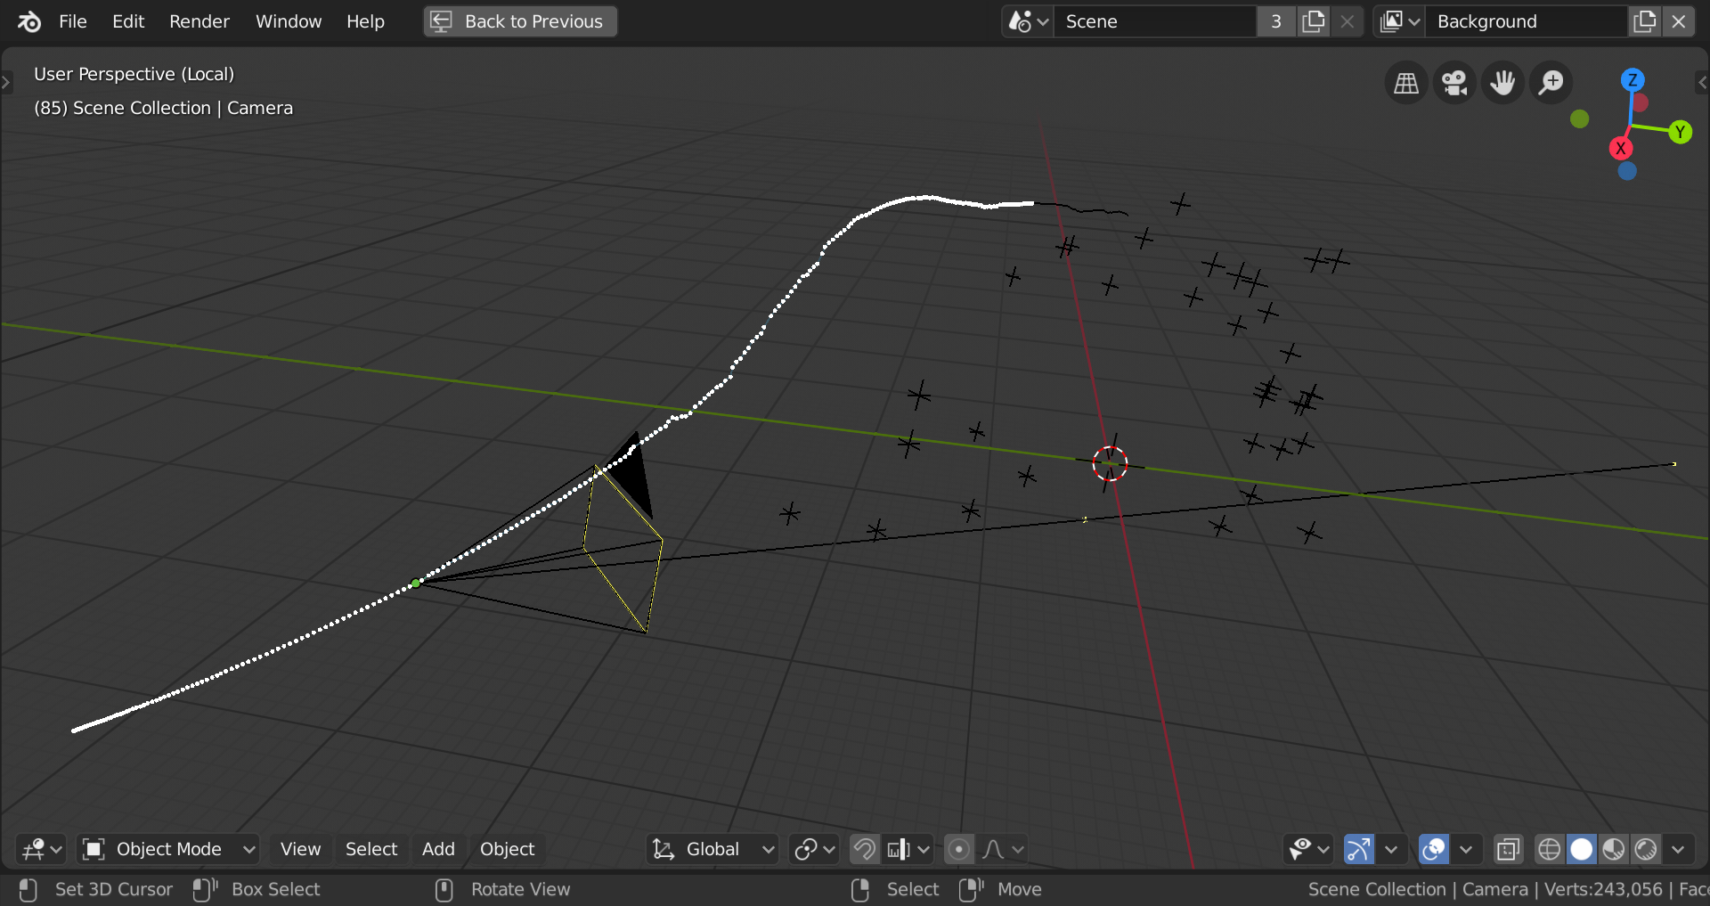Screen dimensions: 1710x906
Task: Open the Add menu in viewport header
Action: pyautogui.click(x=437, y=849)
